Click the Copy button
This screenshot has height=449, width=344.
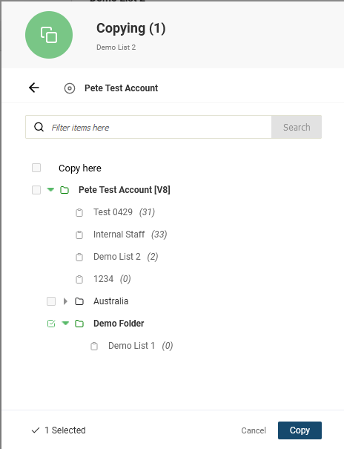click(x=300, y=430)
